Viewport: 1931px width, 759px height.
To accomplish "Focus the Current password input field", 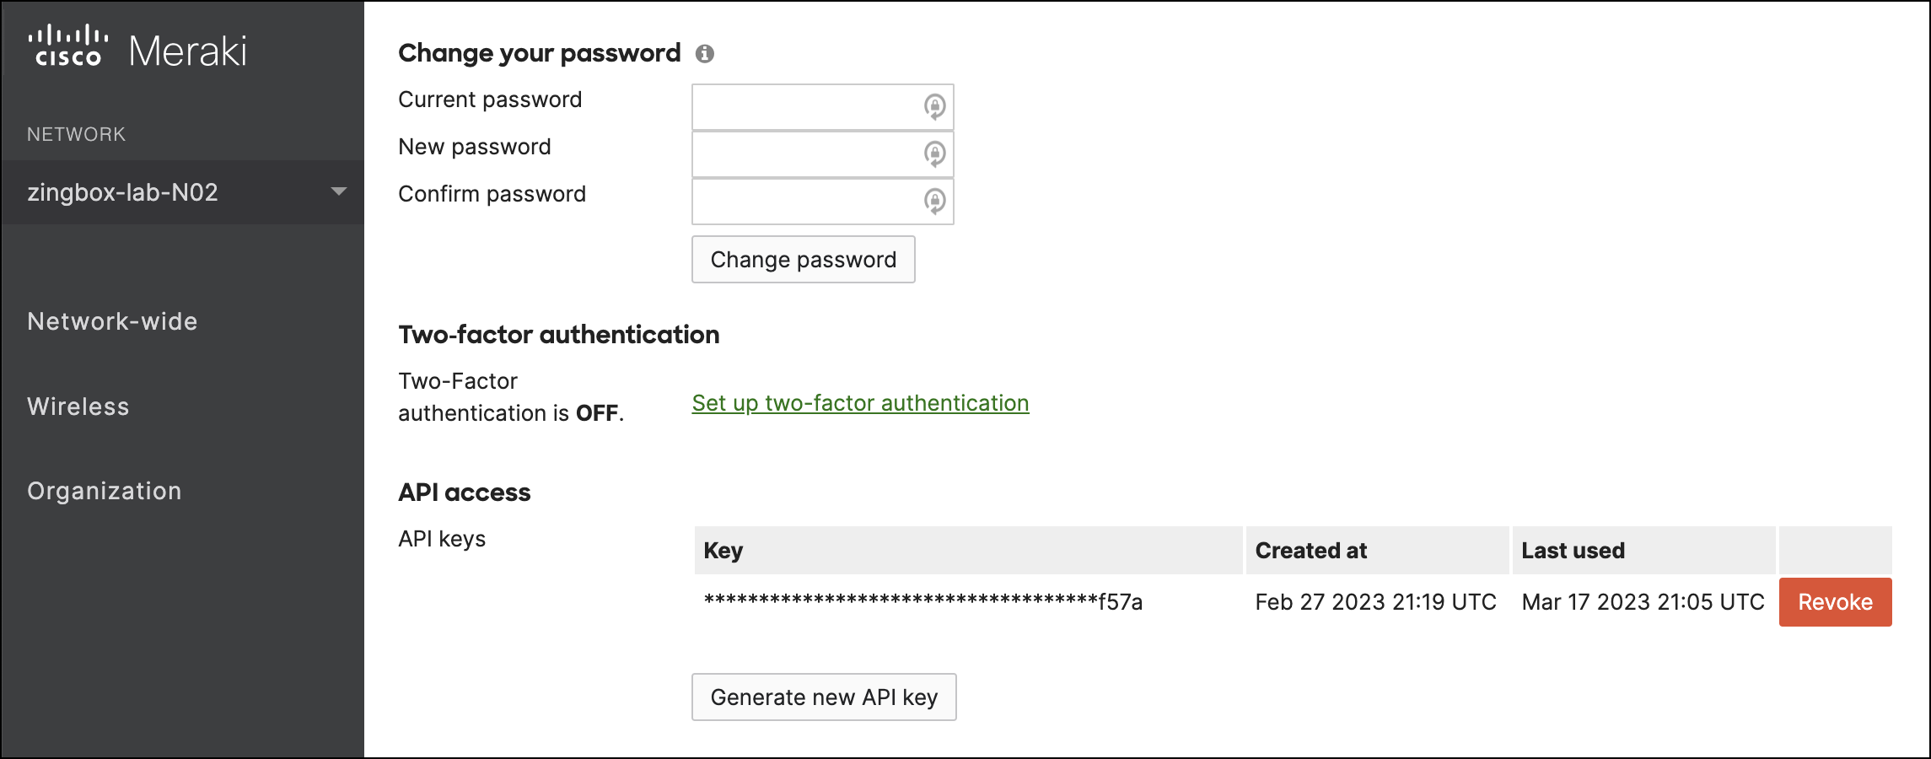I will click(x=805, y=107).
